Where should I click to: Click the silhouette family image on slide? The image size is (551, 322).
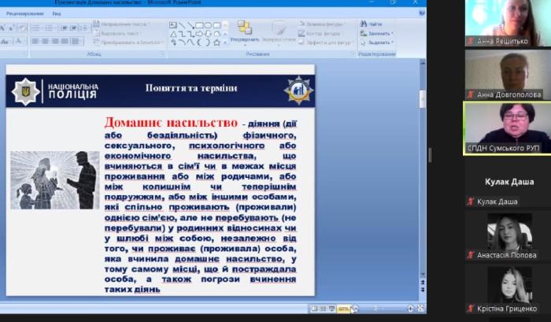pos(55,180)
